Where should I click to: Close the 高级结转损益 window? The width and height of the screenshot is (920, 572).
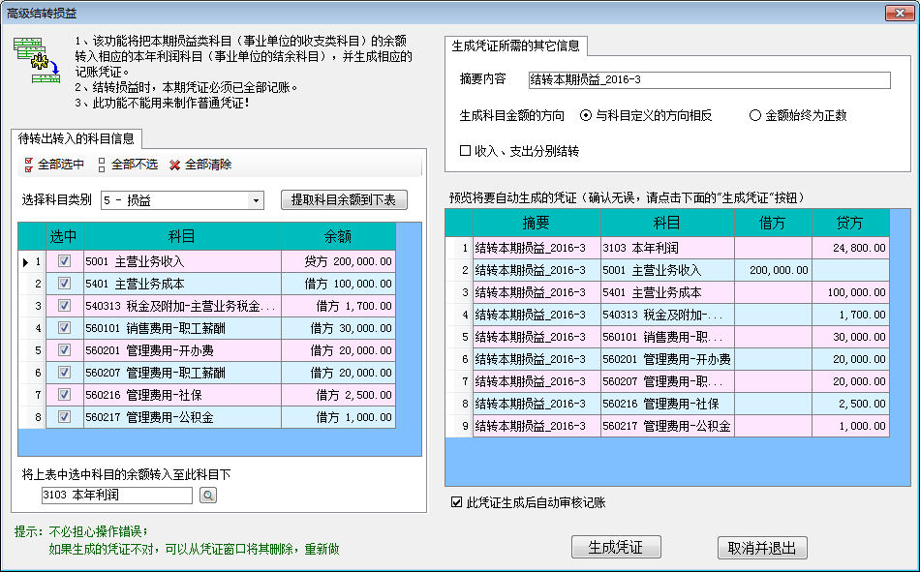click(899, 13)
